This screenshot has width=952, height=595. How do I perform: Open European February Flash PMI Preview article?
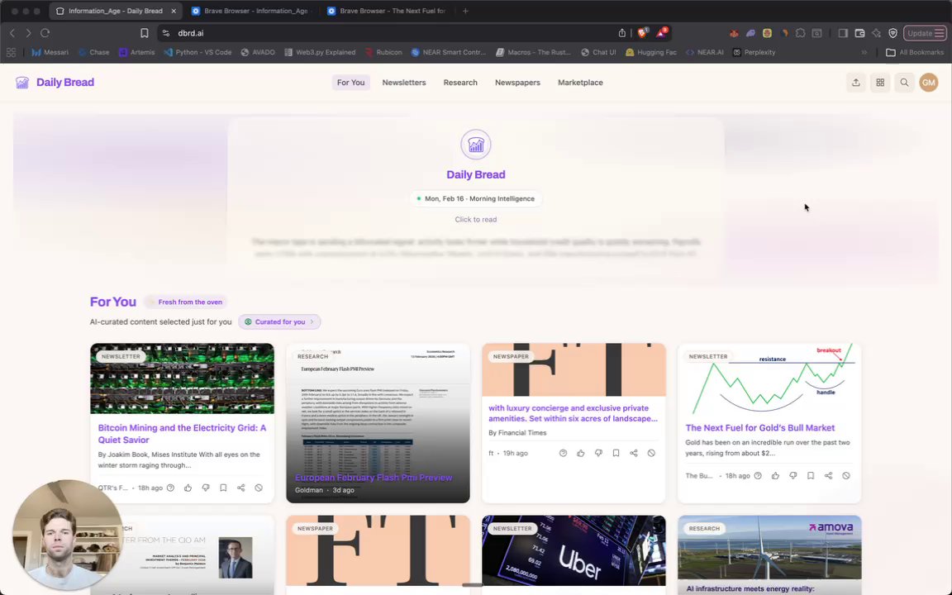click(x=374, y=477)
